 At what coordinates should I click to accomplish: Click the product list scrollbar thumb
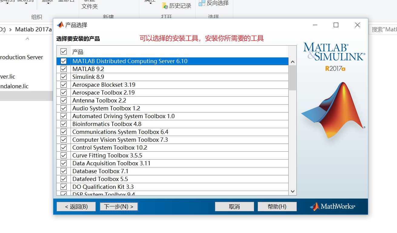click(293, 78)
